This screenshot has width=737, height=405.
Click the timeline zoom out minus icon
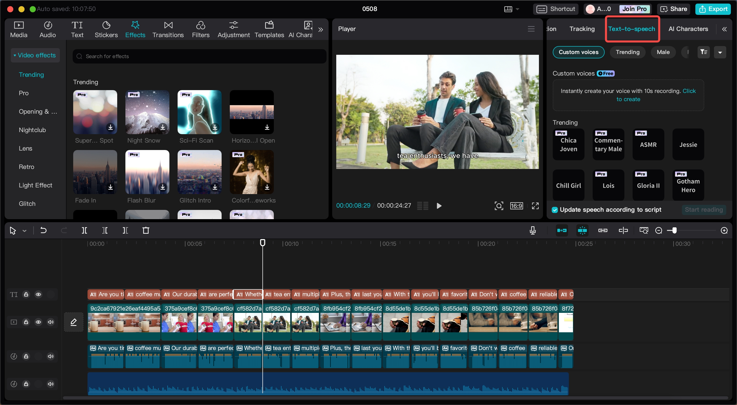659,230
